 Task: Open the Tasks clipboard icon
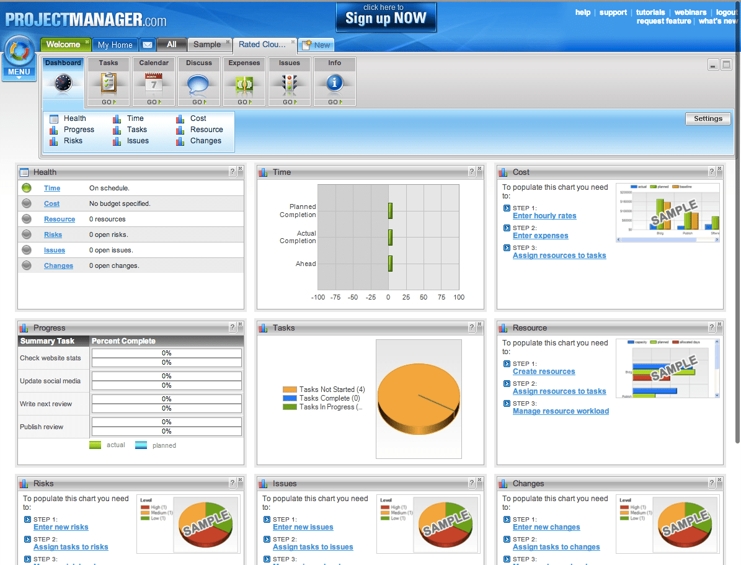[109, 83]
